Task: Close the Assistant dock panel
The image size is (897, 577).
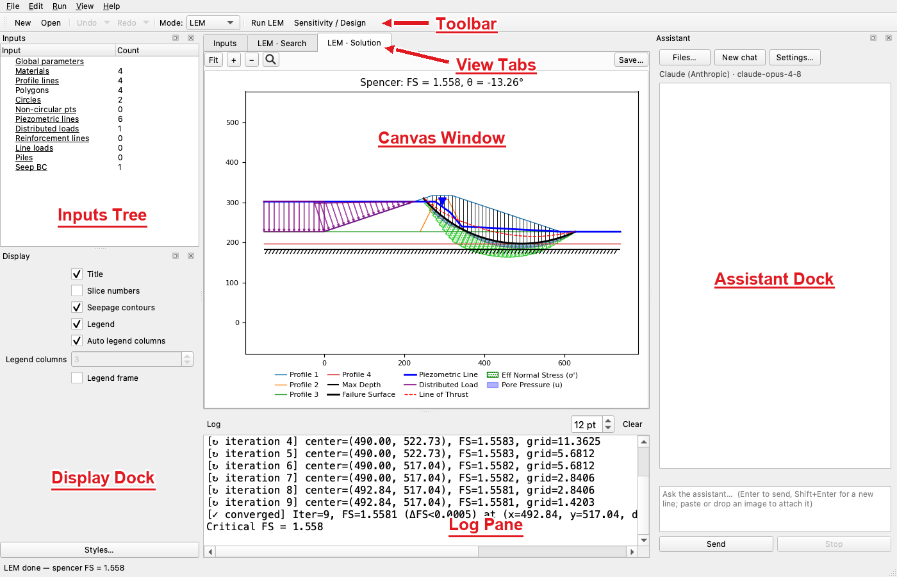Action: pos(889,38)
